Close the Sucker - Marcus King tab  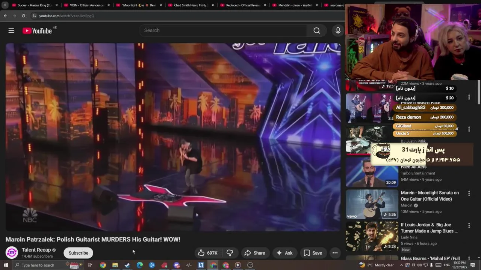(57, 5)
